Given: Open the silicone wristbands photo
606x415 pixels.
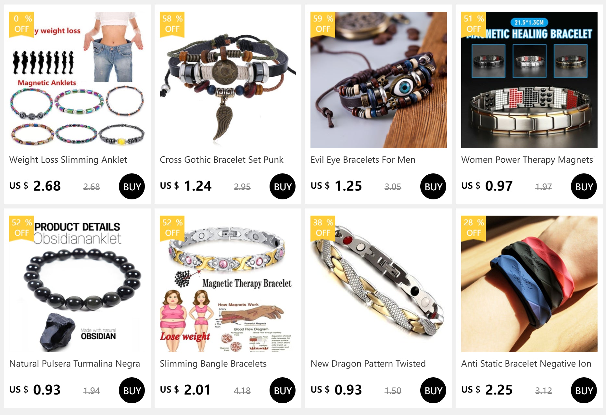Looking at the screenshot, I should coord(529,284).
